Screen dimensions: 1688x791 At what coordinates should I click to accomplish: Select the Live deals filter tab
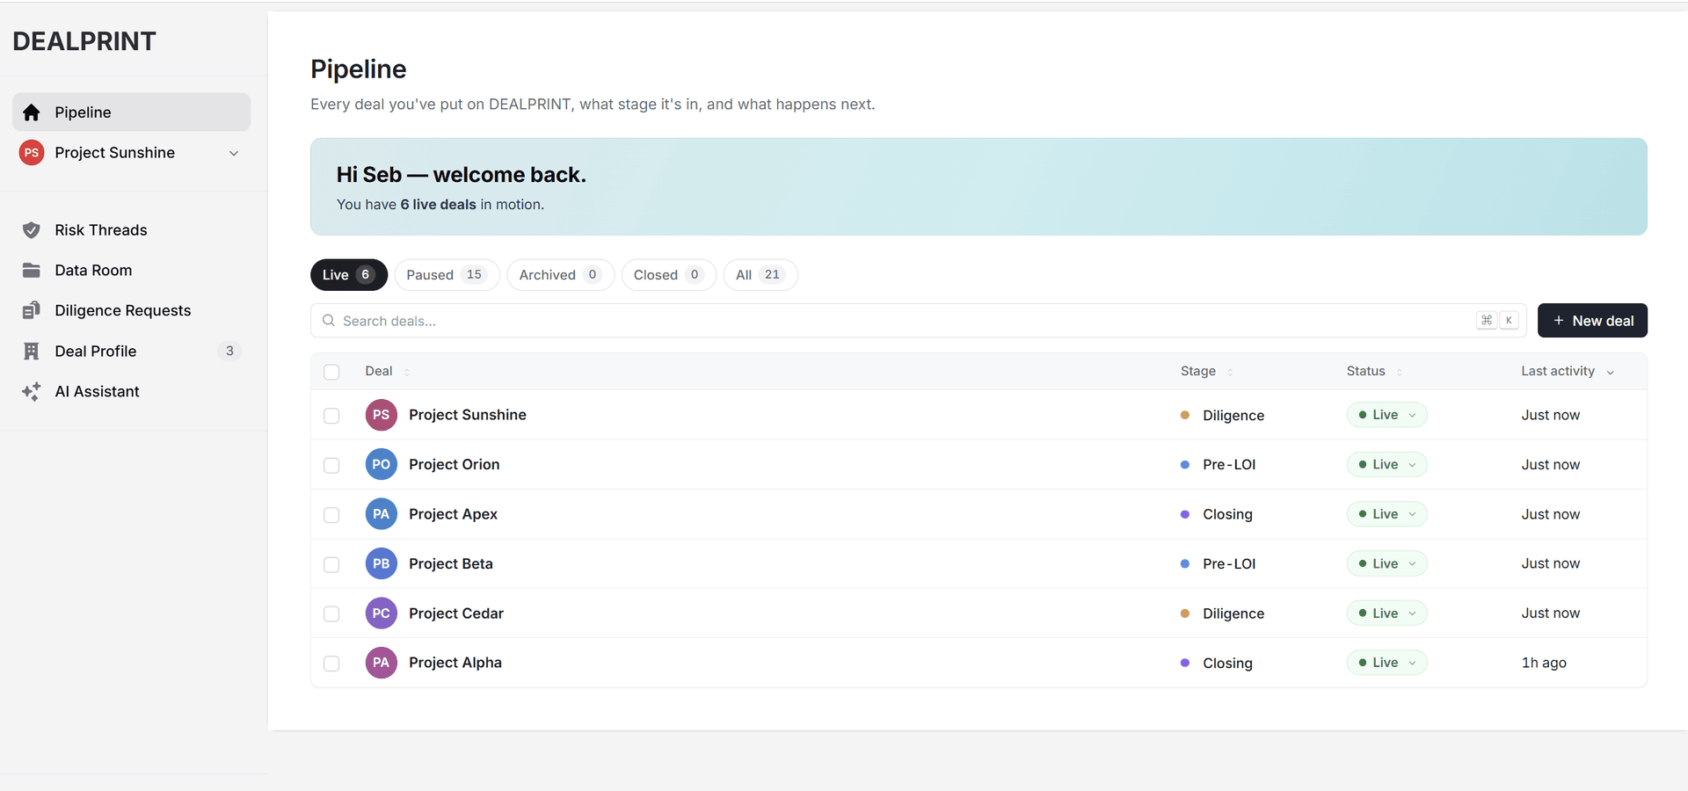(x=349, y=275)
